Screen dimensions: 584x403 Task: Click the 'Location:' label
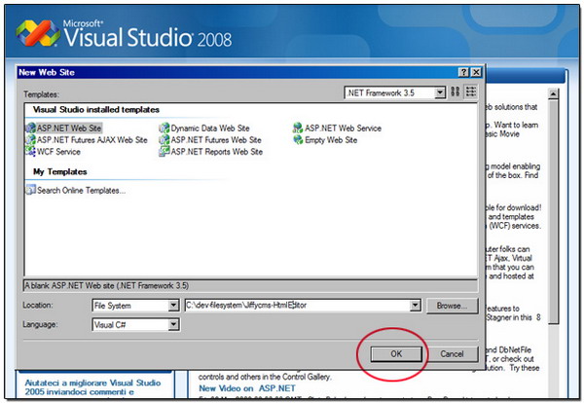tap(38, 305)
